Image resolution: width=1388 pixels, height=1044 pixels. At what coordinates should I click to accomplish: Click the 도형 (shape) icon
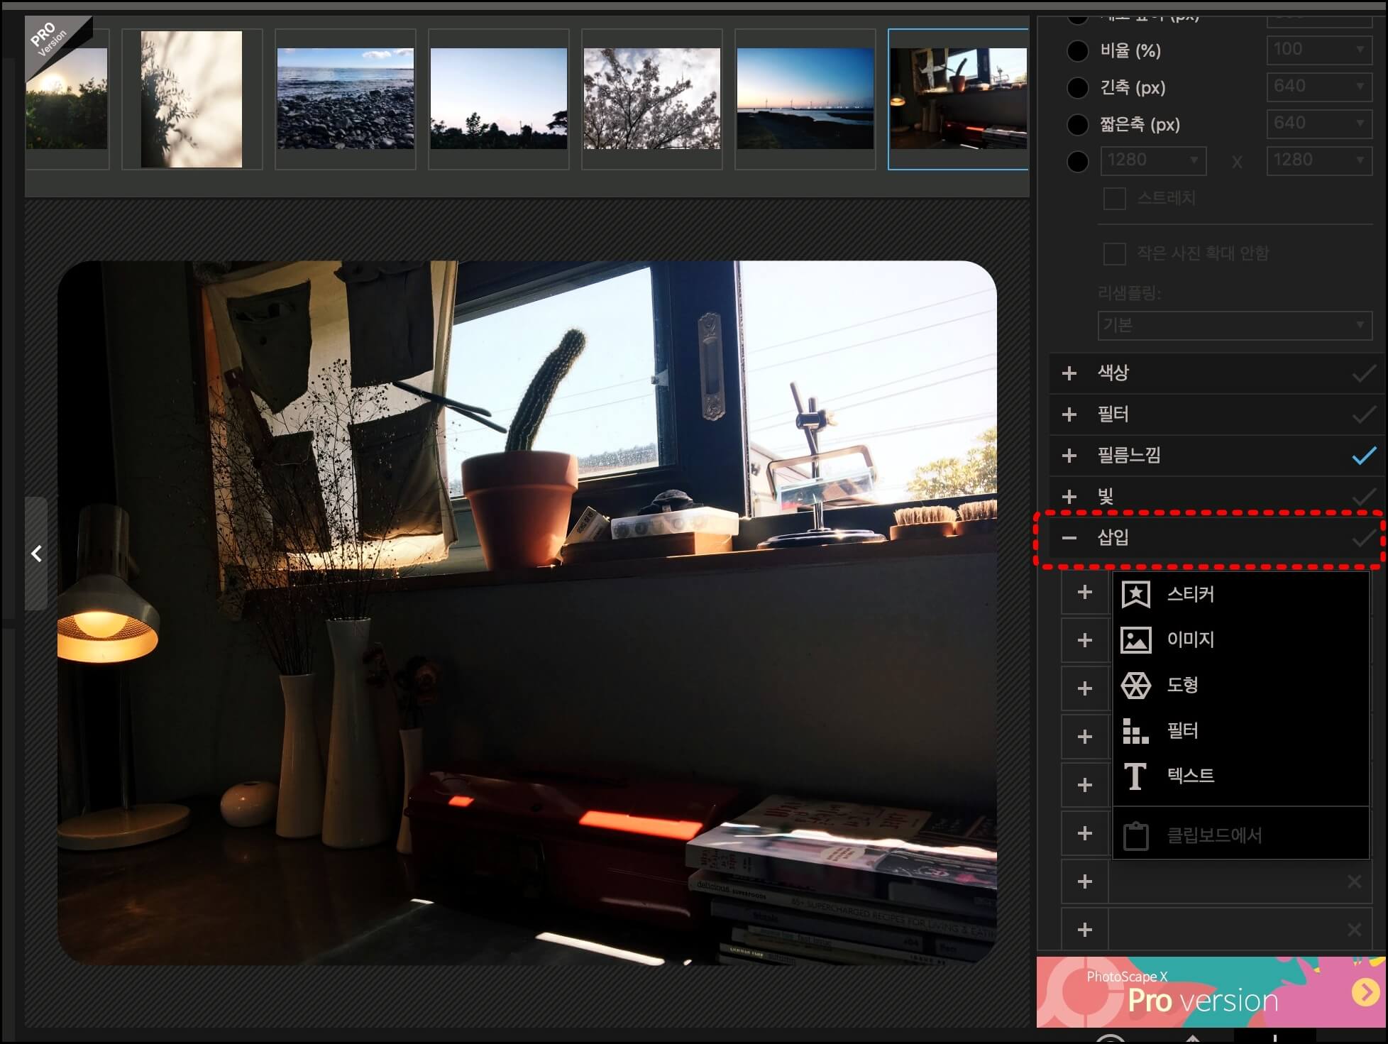[x=1135, y=685]
